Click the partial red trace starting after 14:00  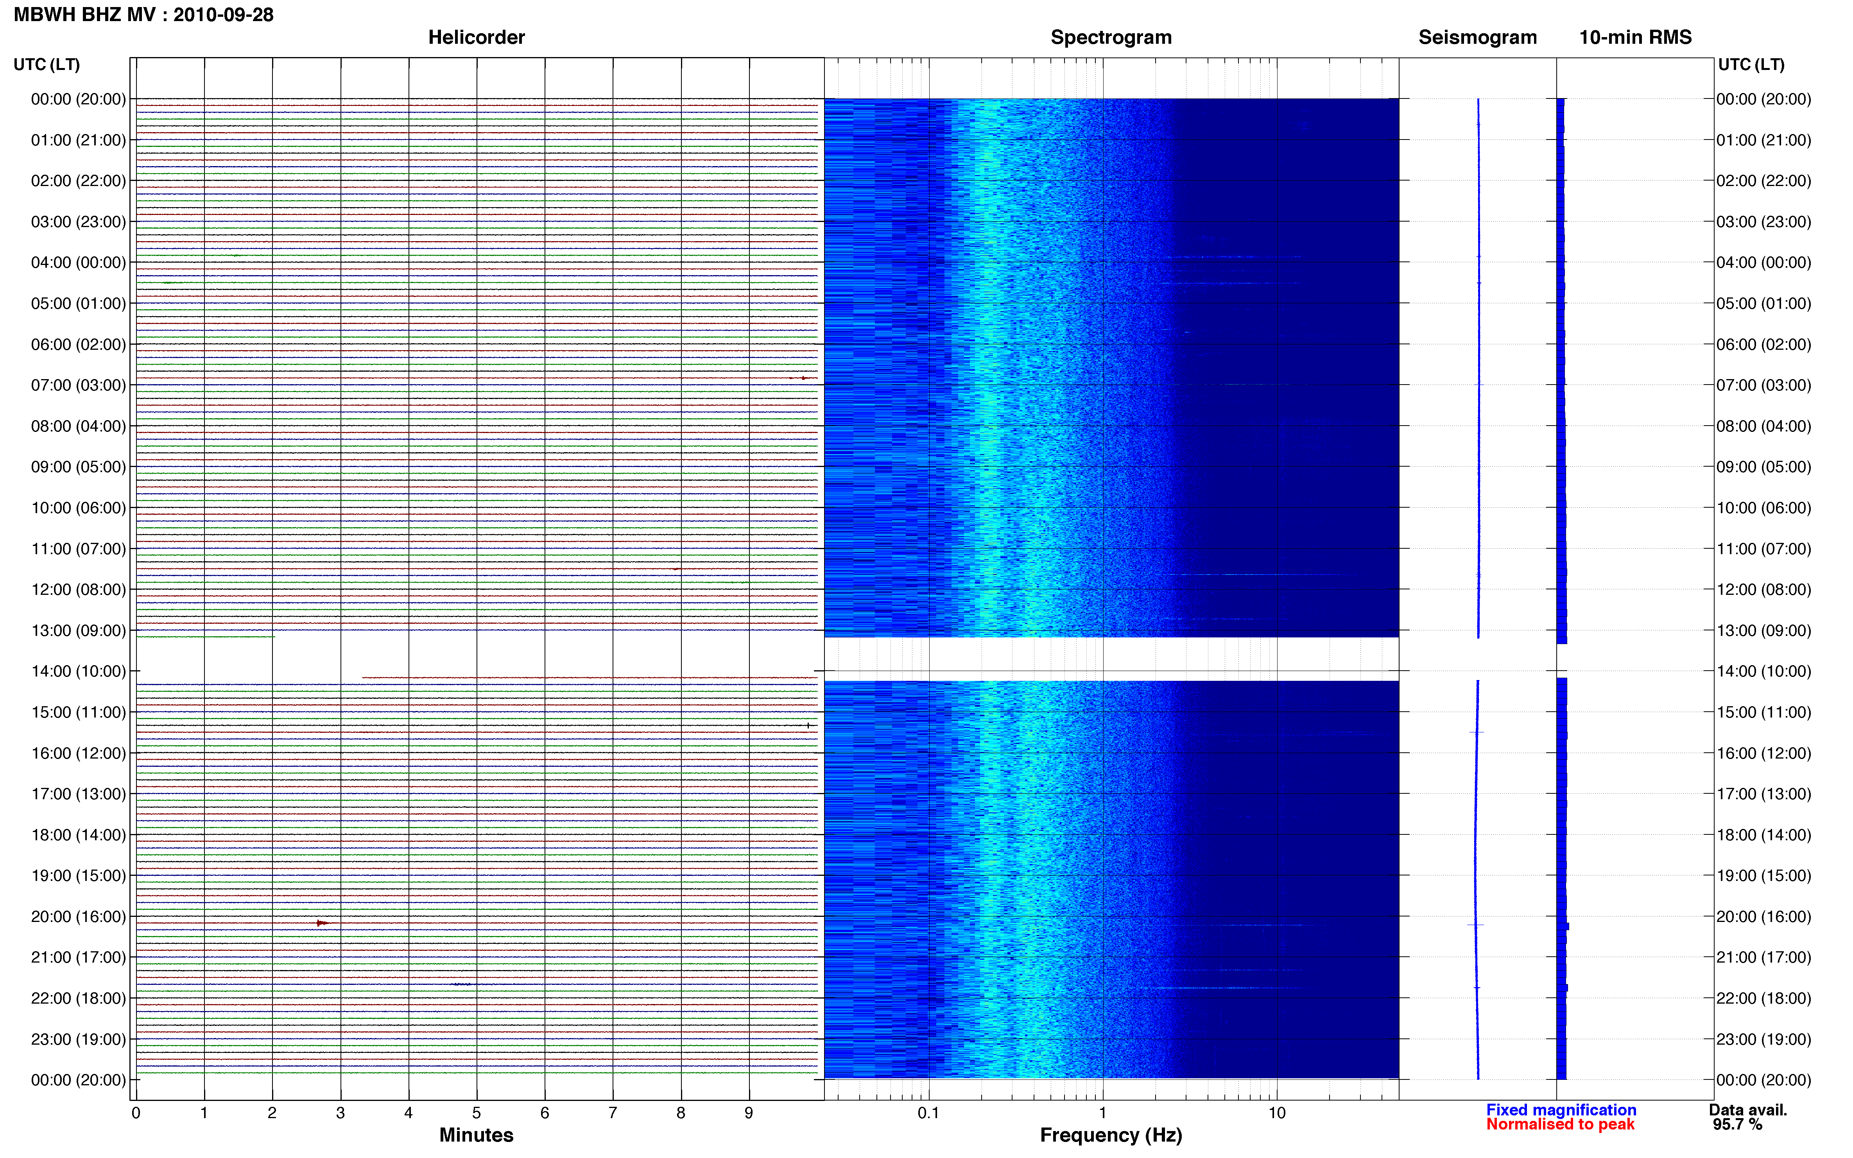coord(589,678)
